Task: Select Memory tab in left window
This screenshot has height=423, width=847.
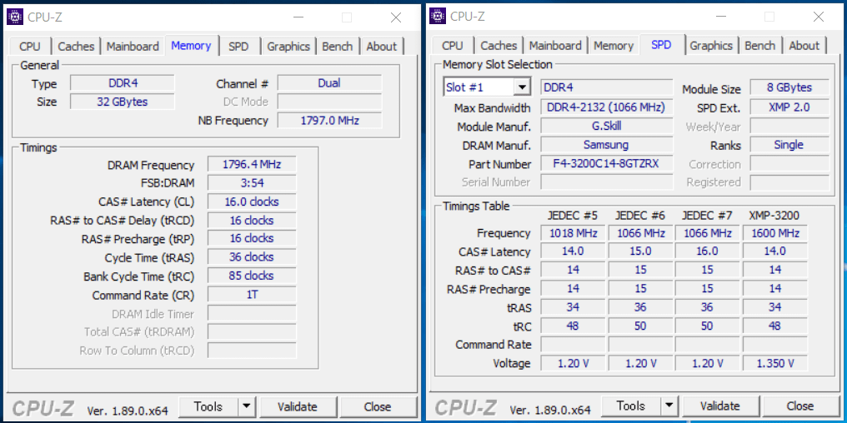Action: [191, 45]
